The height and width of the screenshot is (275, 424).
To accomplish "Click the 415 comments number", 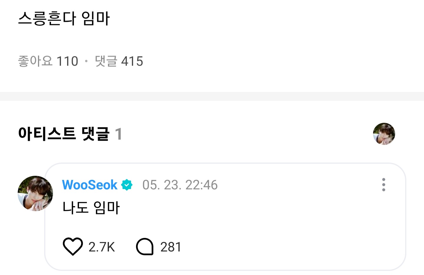I will [x=132, y=61].
